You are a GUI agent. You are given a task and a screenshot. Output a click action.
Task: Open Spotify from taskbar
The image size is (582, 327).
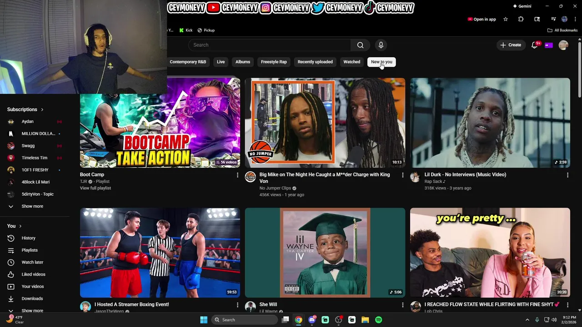click(x=378, y=320)
